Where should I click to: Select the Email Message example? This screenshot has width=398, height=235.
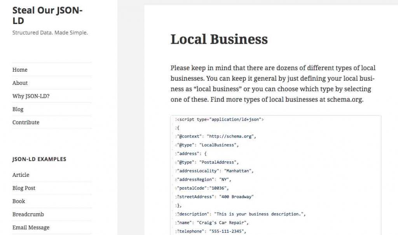tap(31, 228)
